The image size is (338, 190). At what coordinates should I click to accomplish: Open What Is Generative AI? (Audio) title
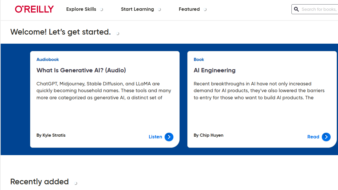pos(81,70)
